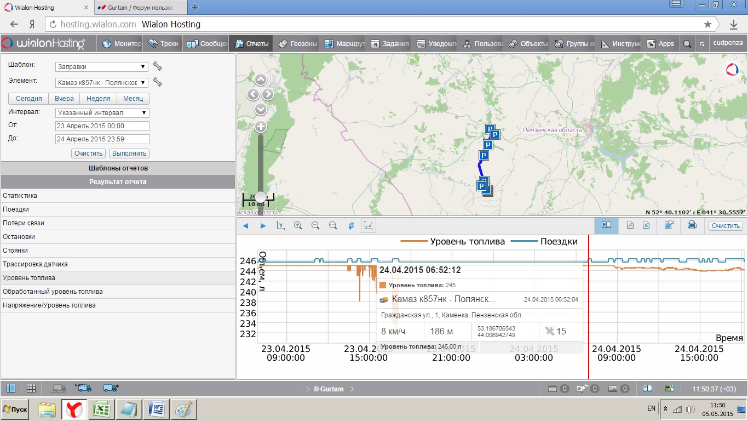Export report to Excel icon
This screenshot has height=421, width=748.
(646, 225)
